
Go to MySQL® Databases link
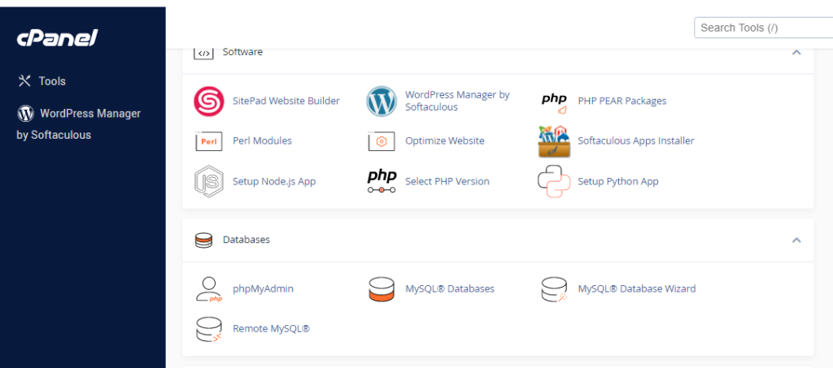coord(450,289)
